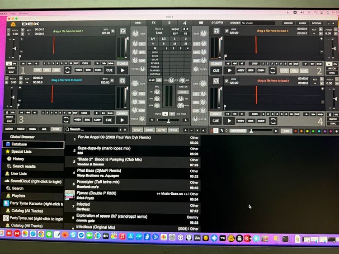Image resolution: width=339 pixels, height=254 pixels.
Task: Open CUES list on deck 2
Action: 254,64
